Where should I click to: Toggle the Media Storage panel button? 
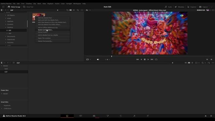point(14,7)
